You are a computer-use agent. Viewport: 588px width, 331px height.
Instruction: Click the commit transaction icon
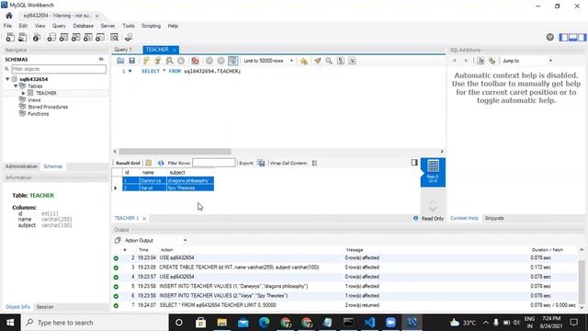(209, 61)
